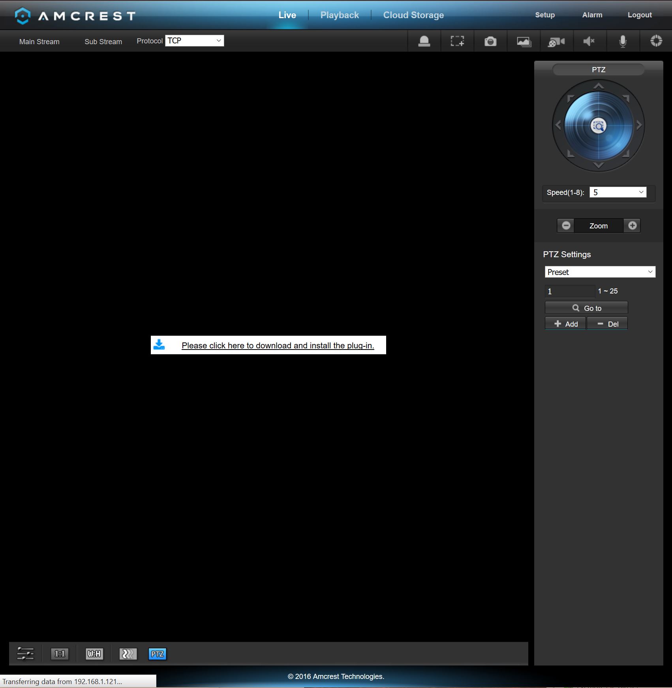672x688 pixels.
Task: Click the help lifebuoy icon
Action: (656, 41)
